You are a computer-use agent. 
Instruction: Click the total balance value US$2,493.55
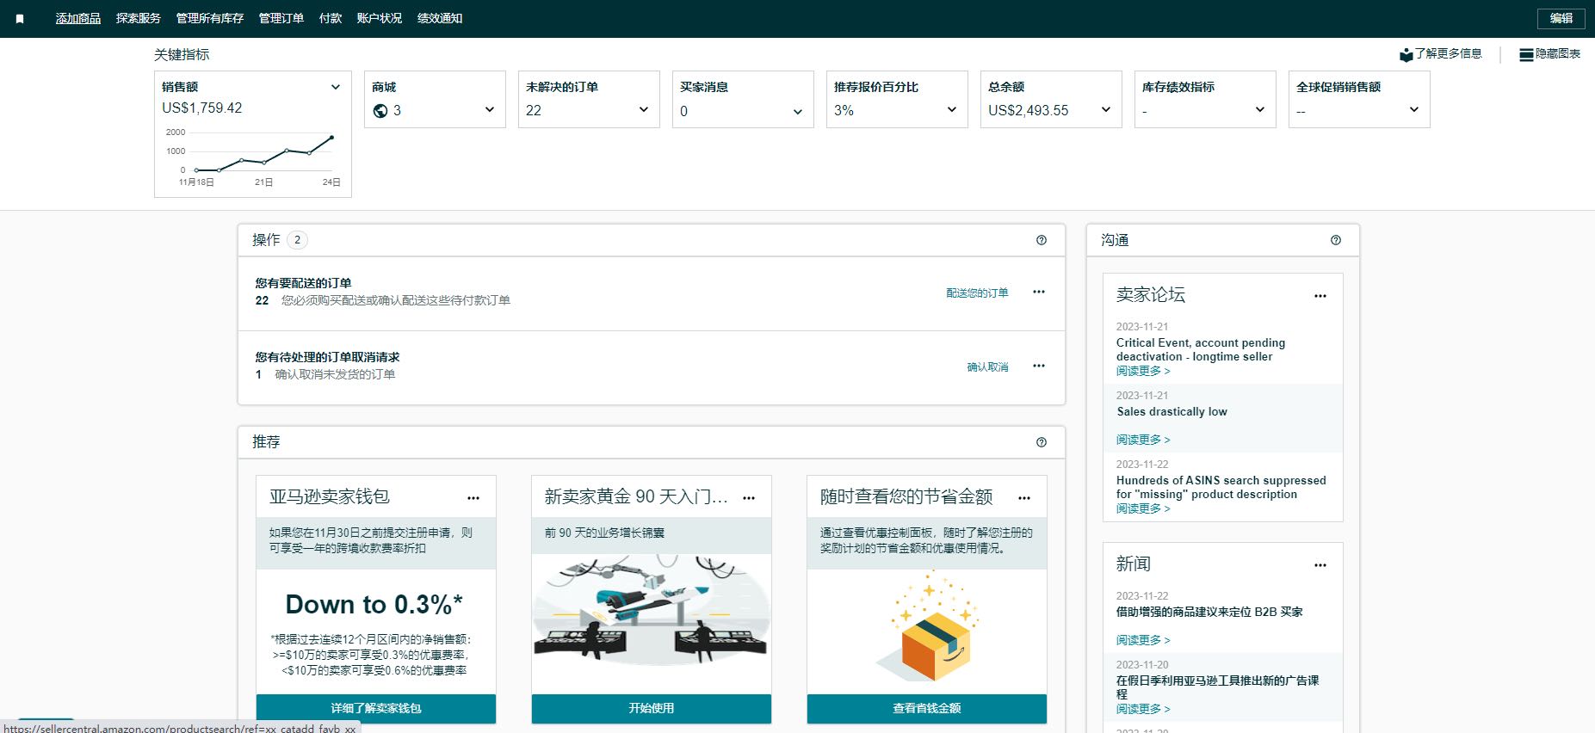[1029, 111]
